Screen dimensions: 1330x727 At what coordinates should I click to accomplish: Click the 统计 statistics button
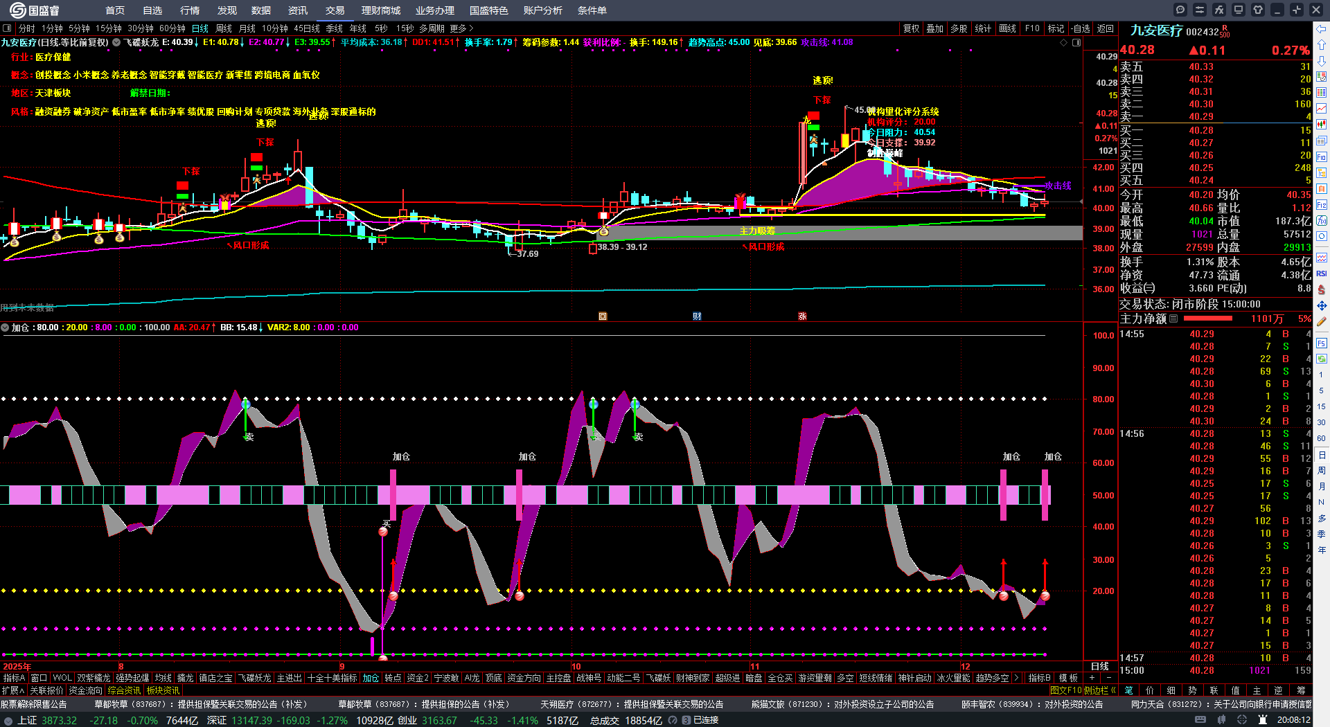[x=983, y=28]
